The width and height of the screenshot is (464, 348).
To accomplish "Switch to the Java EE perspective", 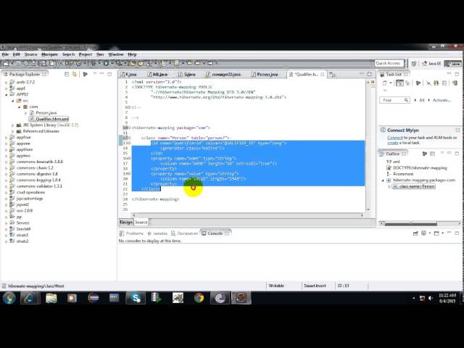I will click(x=431, y=64).
